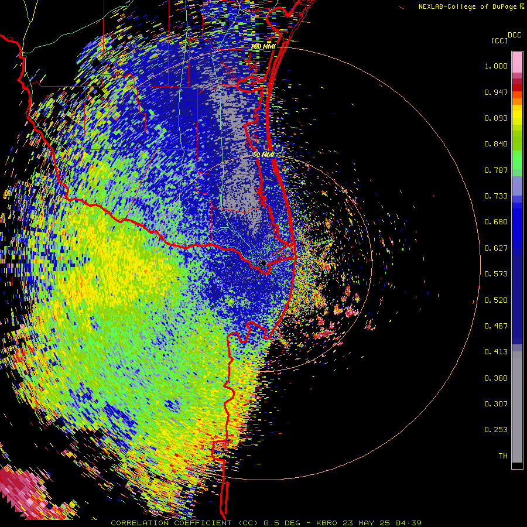Select the 0.840 scale value
Image resolution: width=527 pixels, height=527 pixels.
[x=496, y=144]
